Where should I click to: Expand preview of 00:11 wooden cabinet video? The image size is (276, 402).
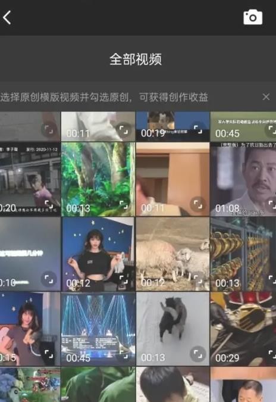click(198, 204)
